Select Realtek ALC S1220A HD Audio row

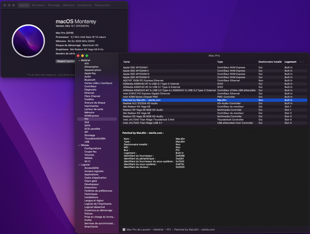click(214, 103)
